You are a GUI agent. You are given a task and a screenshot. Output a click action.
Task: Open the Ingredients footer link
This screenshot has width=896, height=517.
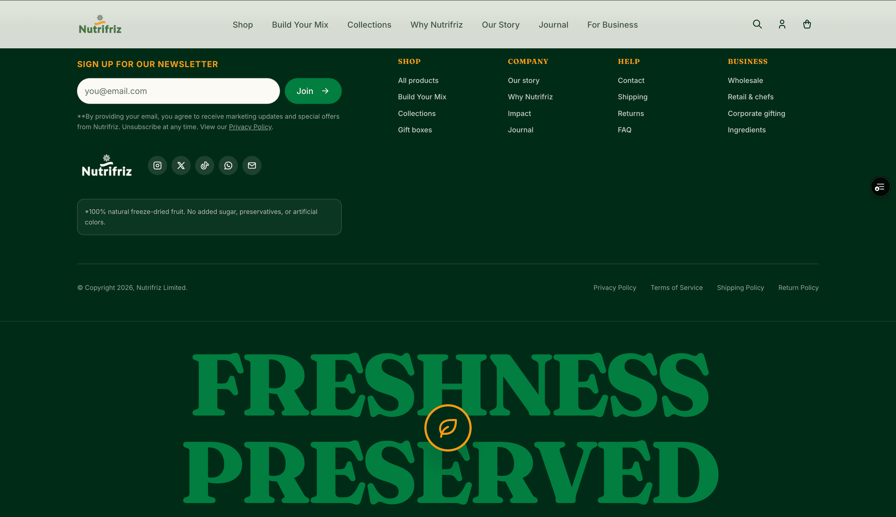click(746, 130)
